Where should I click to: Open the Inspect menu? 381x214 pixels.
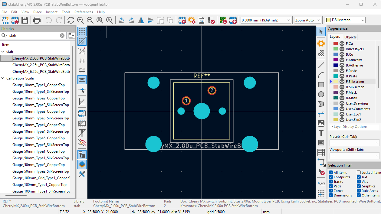tap(52, 12)
